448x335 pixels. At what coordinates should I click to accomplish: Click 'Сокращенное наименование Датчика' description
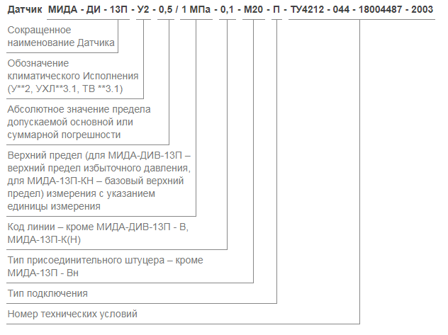[x=61, y=36]
